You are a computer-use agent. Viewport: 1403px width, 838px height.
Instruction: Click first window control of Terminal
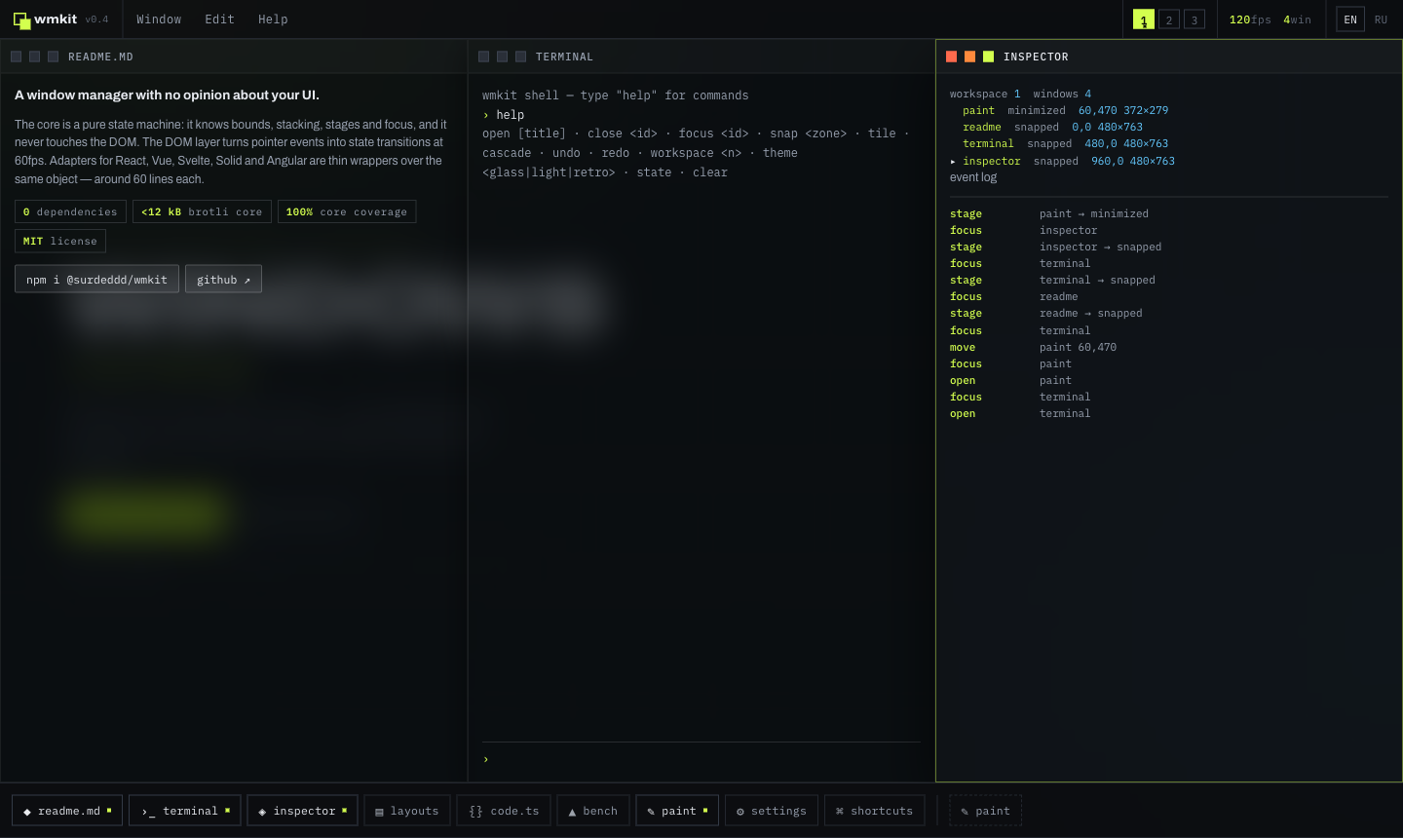click(483, 57)
